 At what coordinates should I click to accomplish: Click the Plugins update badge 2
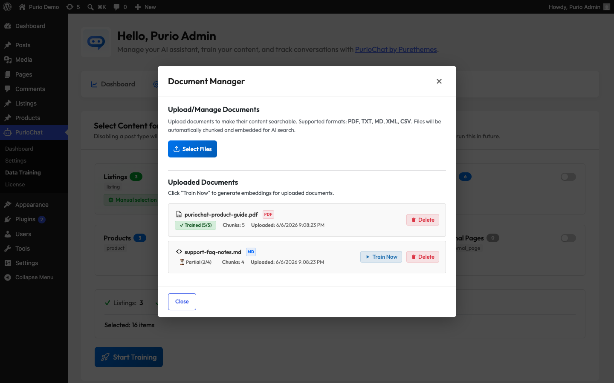pos(41,220)
